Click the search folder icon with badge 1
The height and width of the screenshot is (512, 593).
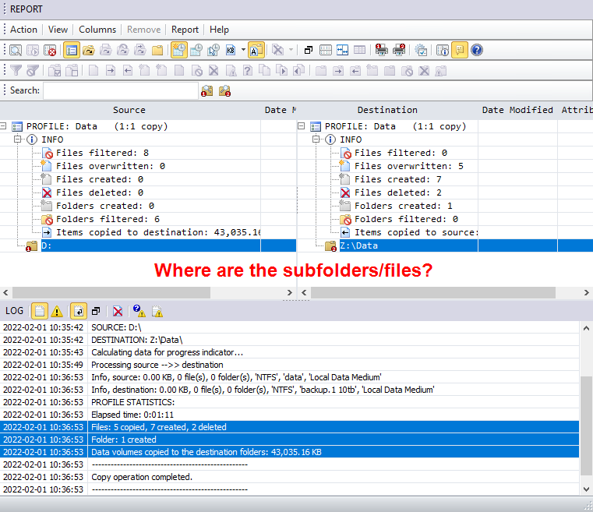click(207, 90)
